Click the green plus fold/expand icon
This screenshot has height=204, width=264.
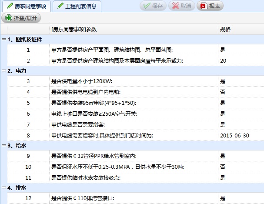(x=8, y=18)
